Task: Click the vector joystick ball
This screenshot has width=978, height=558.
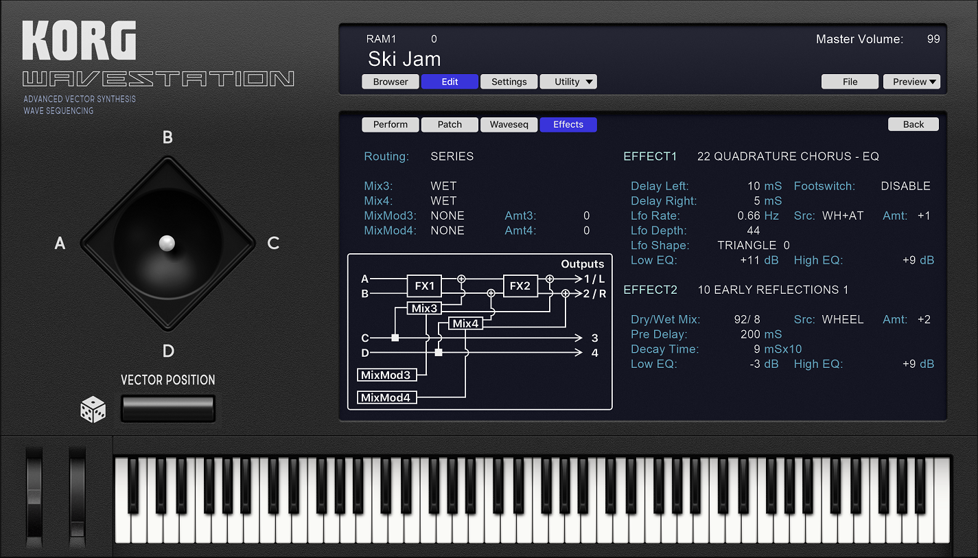Action: point(167,243)
